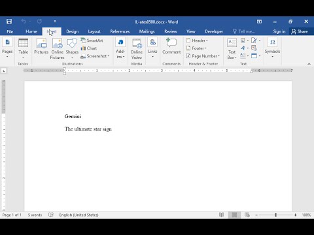314x235 pixels.
Task: Click the first line indent marker
Action: click(64, 69)
